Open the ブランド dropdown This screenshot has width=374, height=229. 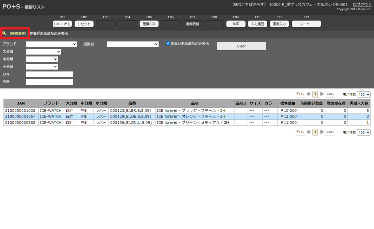pos(51,44)
